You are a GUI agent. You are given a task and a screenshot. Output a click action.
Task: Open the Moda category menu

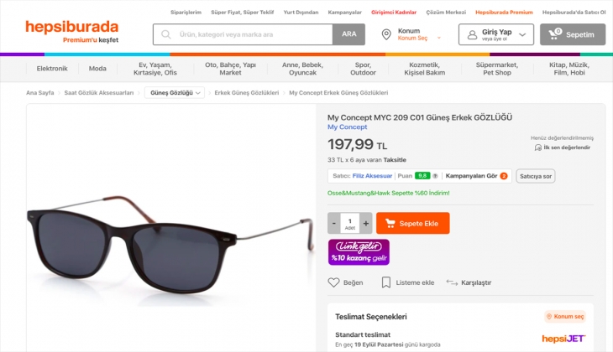pos(98,69)
